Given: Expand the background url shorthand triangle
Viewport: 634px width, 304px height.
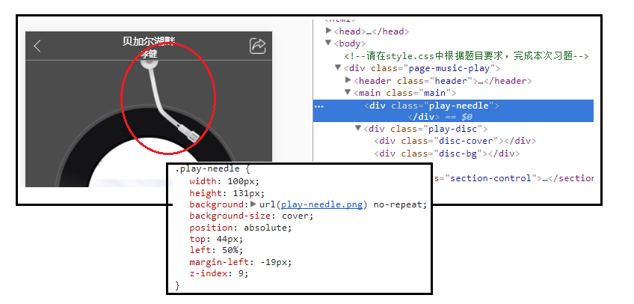Looking at the screenshot, I should (253, 204).
